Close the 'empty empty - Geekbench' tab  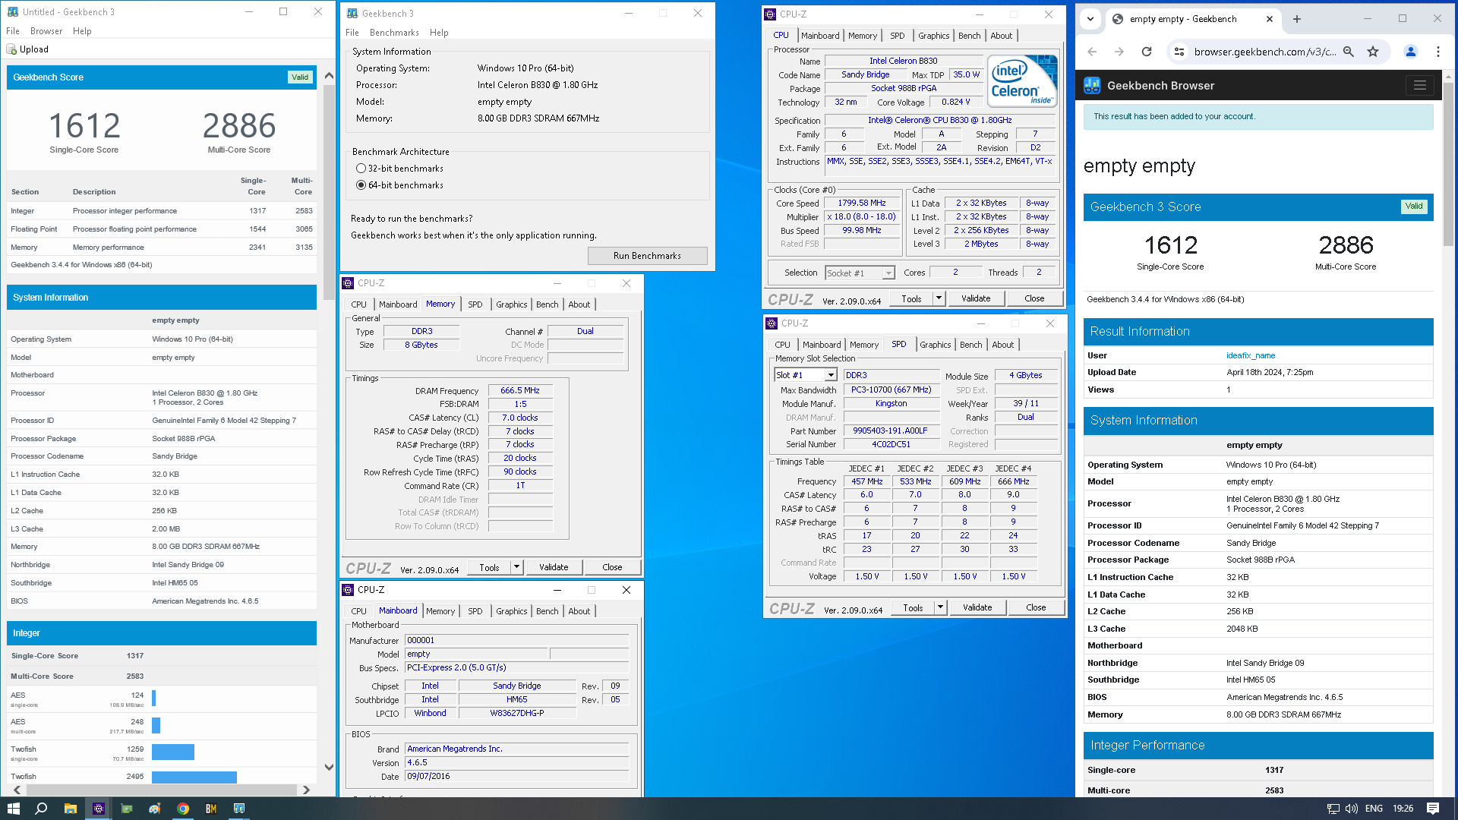(1270, 19)
